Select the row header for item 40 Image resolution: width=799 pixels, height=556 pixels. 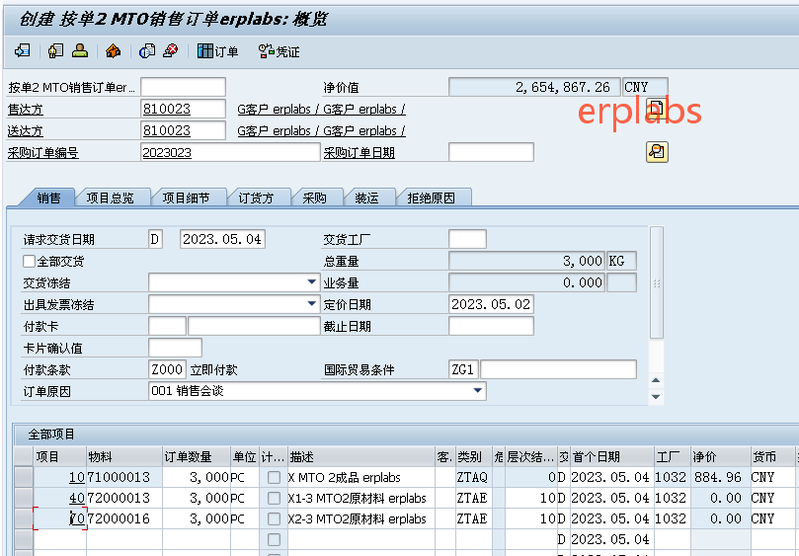click(x=24, y=498)
